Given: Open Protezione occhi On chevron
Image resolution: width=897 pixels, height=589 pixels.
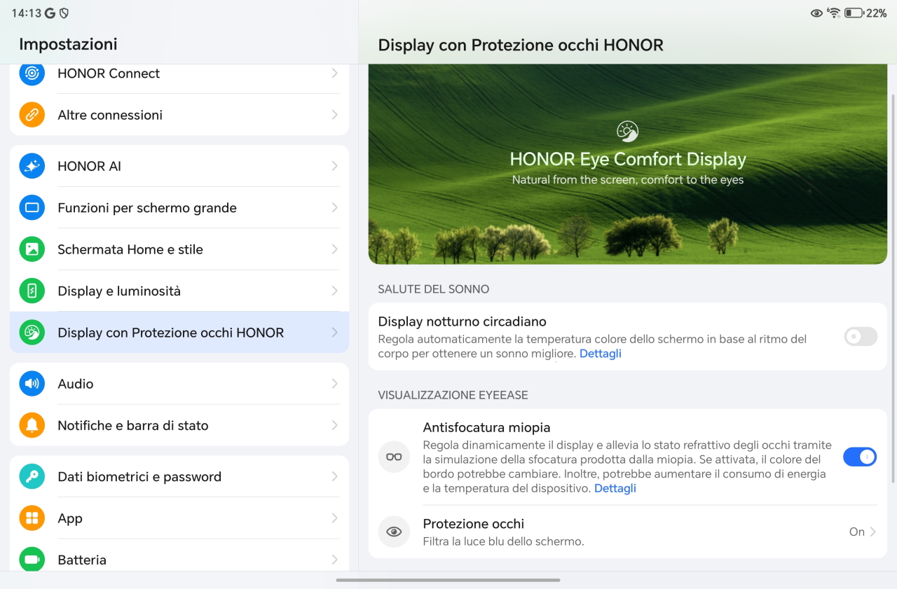Looking at the screenshot, I should (x=873, y=532).
